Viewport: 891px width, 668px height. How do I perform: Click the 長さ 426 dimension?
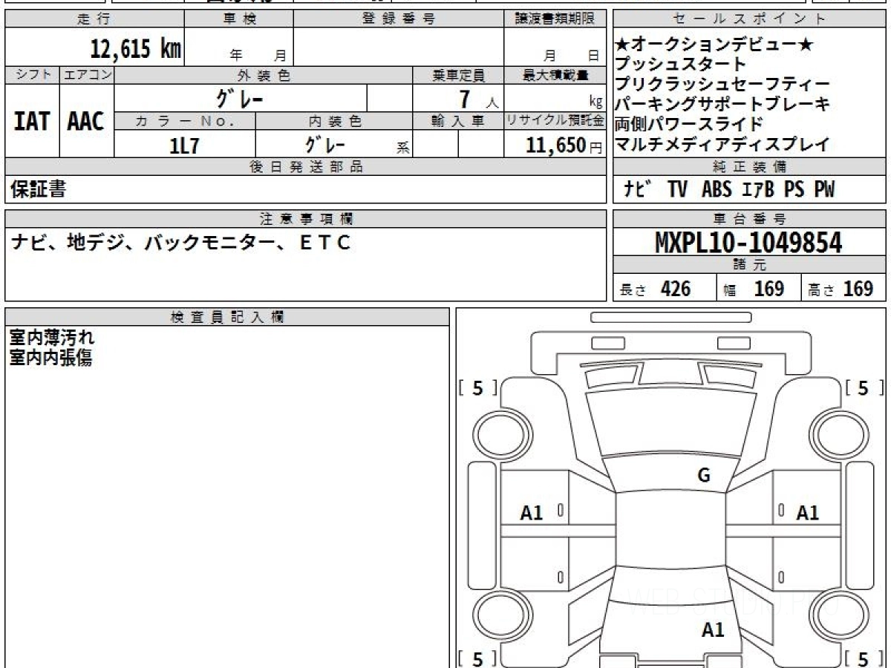point(656,289)
